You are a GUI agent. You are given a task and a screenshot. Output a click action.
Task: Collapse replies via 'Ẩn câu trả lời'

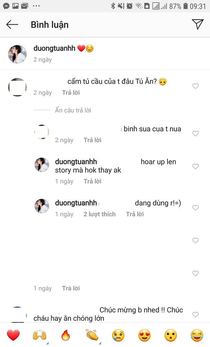[x=72, y=110]
